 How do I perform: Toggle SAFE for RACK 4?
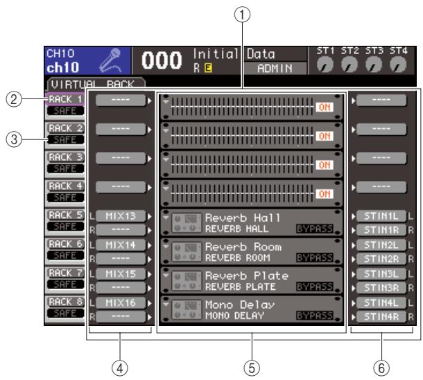65,198
